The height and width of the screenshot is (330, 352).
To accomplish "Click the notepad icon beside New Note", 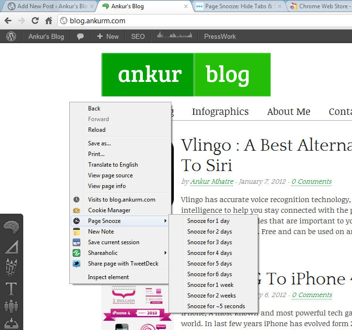I will 77,232.
